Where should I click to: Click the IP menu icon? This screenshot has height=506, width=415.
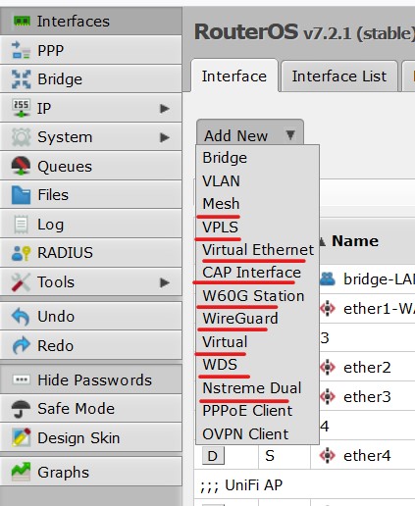click(21, 108)
